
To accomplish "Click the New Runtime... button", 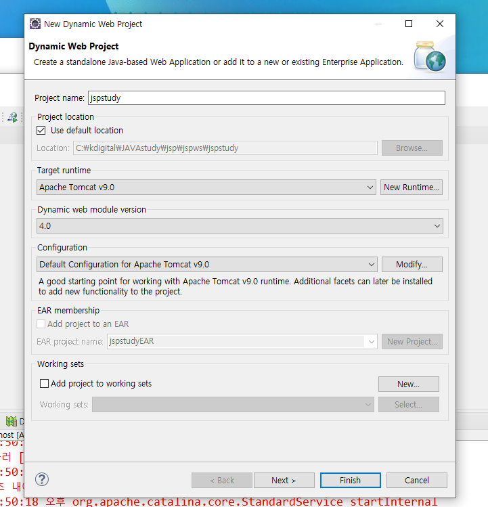I will point(412,188).
